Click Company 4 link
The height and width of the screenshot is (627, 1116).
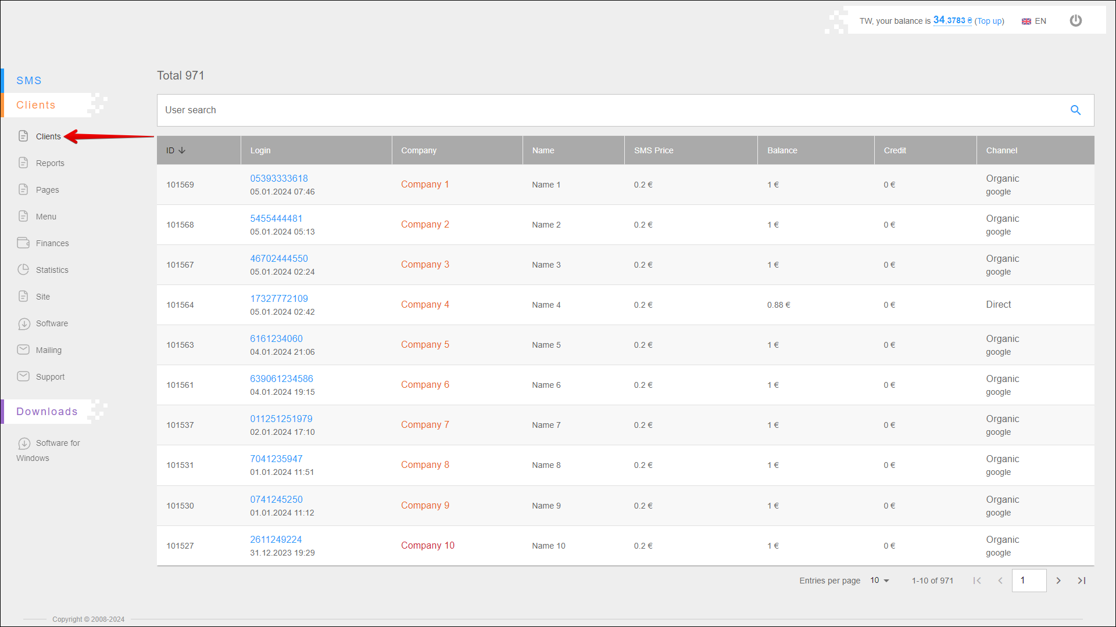pos(425,305)
